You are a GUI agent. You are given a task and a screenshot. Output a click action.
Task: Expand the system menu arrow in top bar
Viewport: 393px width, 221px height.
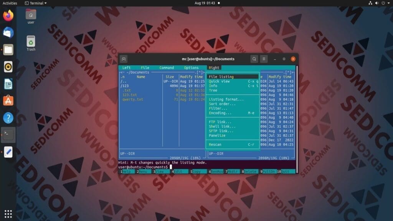388,3
